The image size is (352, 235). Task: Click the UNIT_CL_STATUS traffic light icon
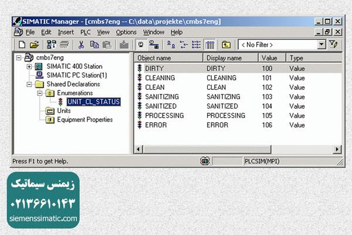(x=60, y=102)
